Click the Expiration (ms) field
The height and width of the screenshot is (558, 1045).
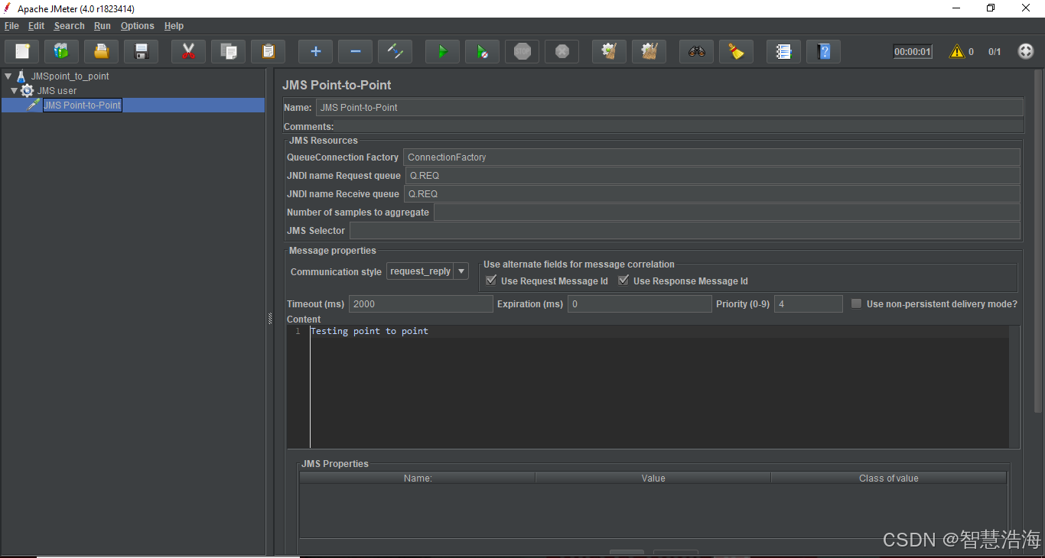point(640,304)
